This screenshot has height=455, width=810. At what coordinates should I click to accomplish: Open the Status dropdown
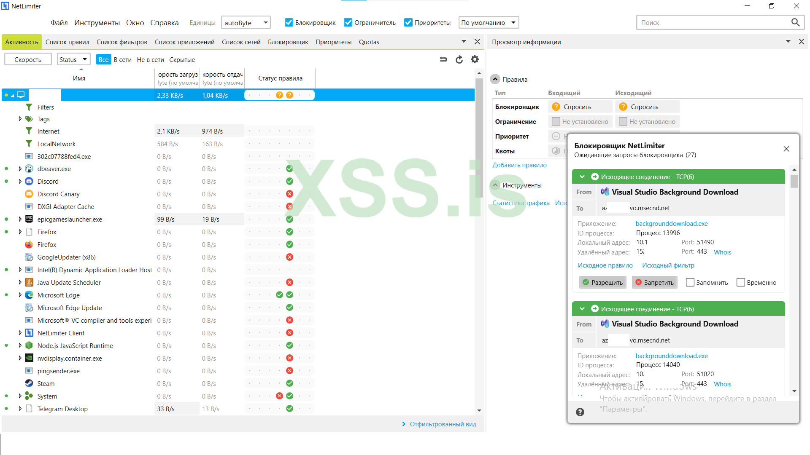click(73, 59)
